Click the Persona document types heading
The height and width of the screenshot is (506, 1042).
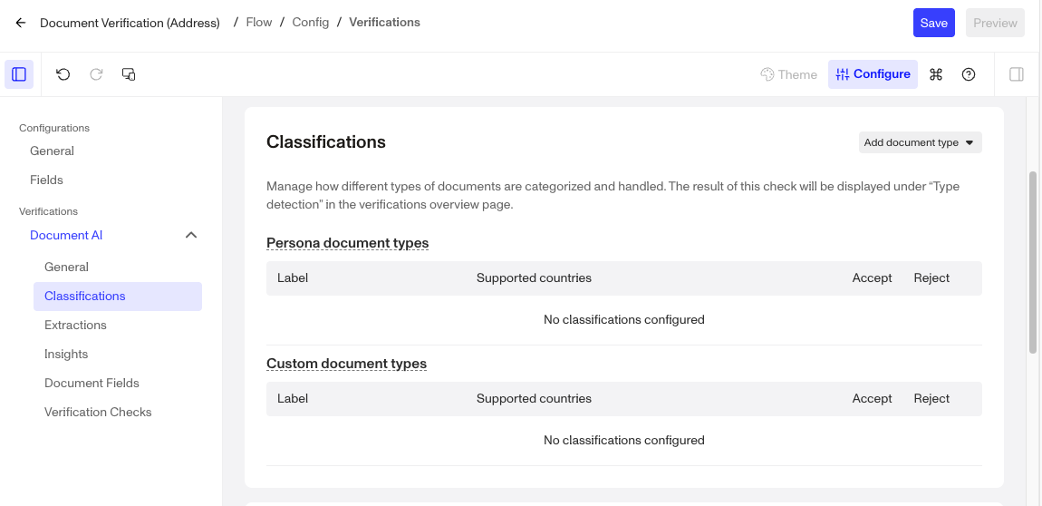[x=348, y=243]
